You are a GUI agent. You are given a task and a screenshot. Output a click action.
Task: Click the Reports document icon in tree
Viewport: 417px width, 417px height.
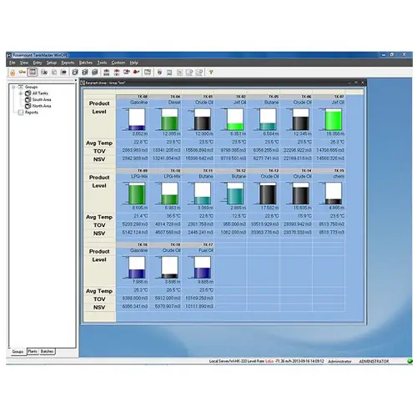tap(21, 113)
